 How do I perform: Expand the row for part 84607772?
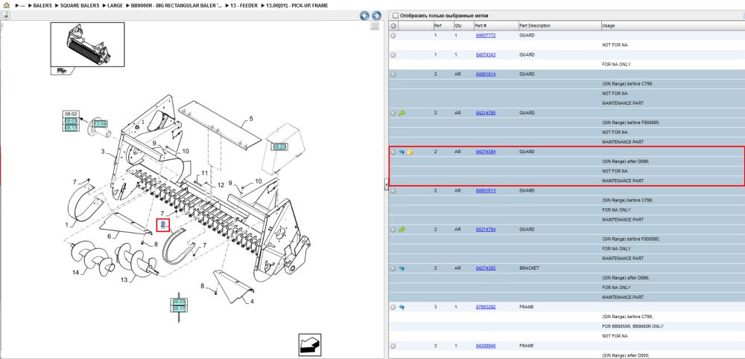click(393, 36)
